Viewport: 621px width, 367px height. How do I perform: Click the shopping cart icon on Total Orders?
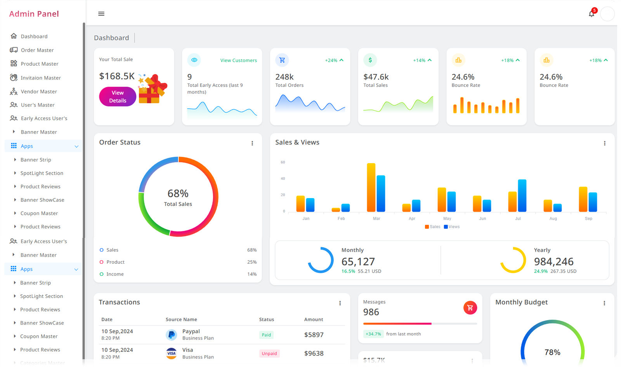click(282, 60)
